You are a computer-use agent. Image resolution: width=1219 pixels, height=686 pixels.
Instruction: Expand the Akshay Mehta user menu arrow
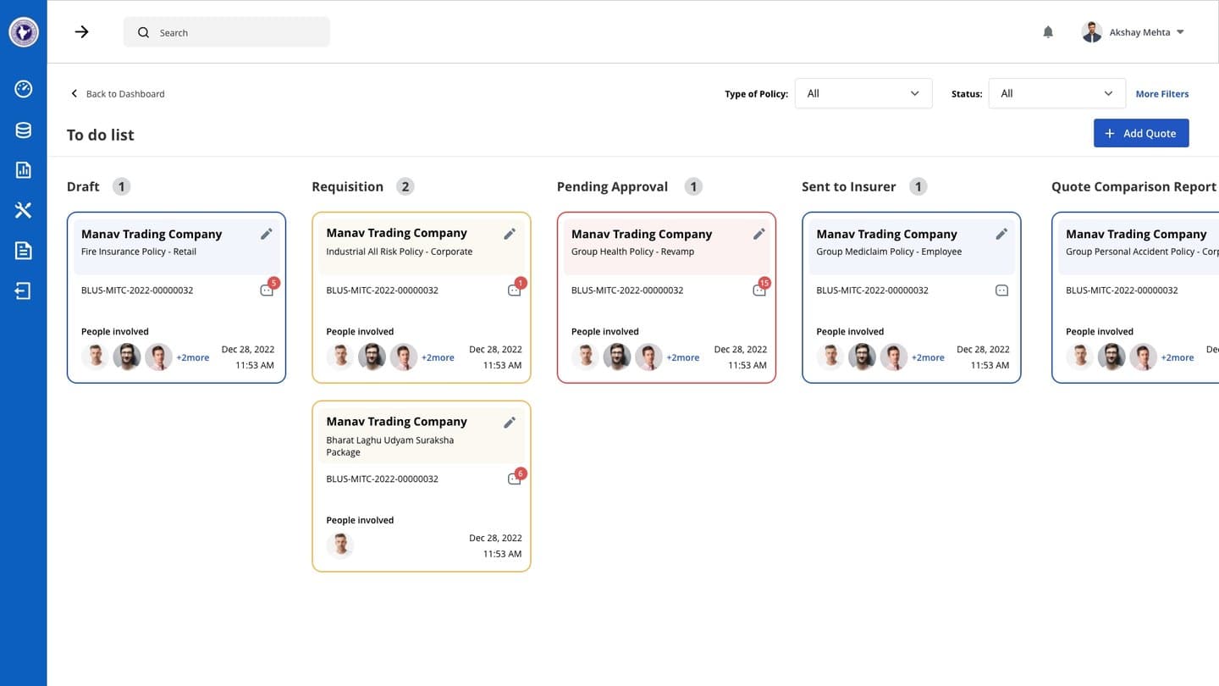1181,32
